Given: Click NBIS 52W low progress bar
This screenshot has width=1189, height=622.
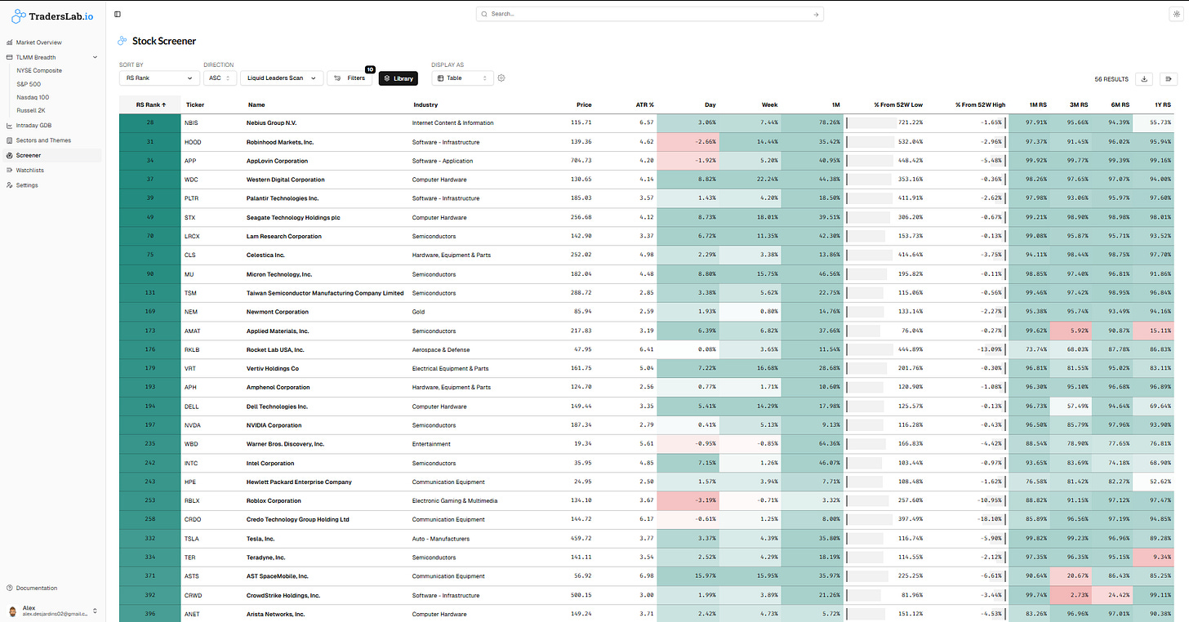Looking at the screenshot, I should click(871, 122).
